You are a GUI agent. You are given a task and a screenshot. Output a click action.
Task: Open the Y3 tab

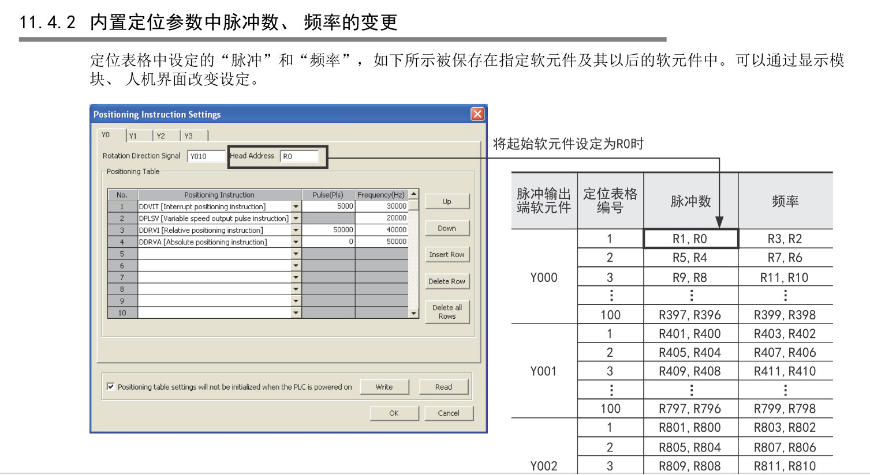click(x=189, y=136)
